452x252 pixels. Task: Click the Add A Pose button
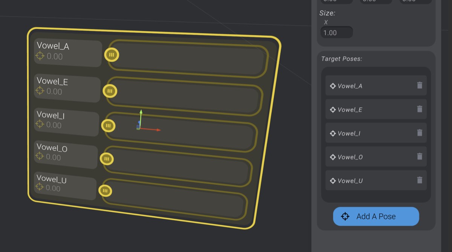pyautogui.click(x=376, y=216)
